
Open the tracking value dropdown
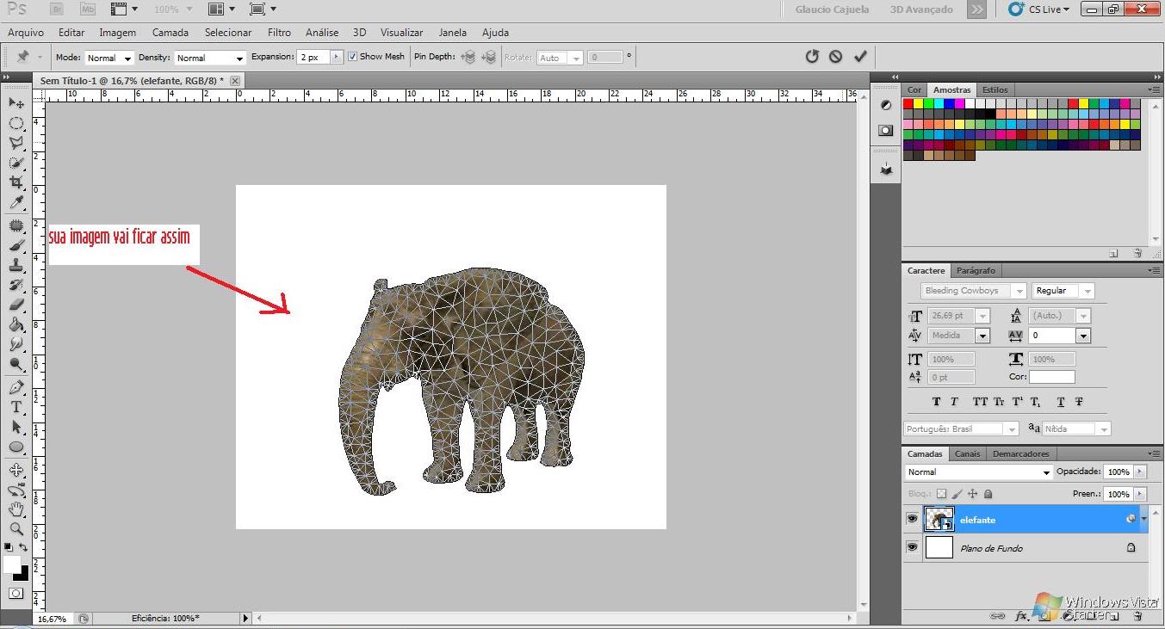pos(1083,336)
